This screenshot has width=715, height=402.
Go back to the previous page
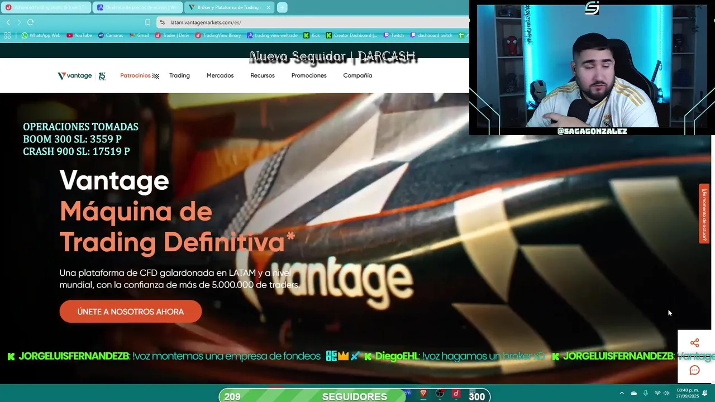[8, 22]
